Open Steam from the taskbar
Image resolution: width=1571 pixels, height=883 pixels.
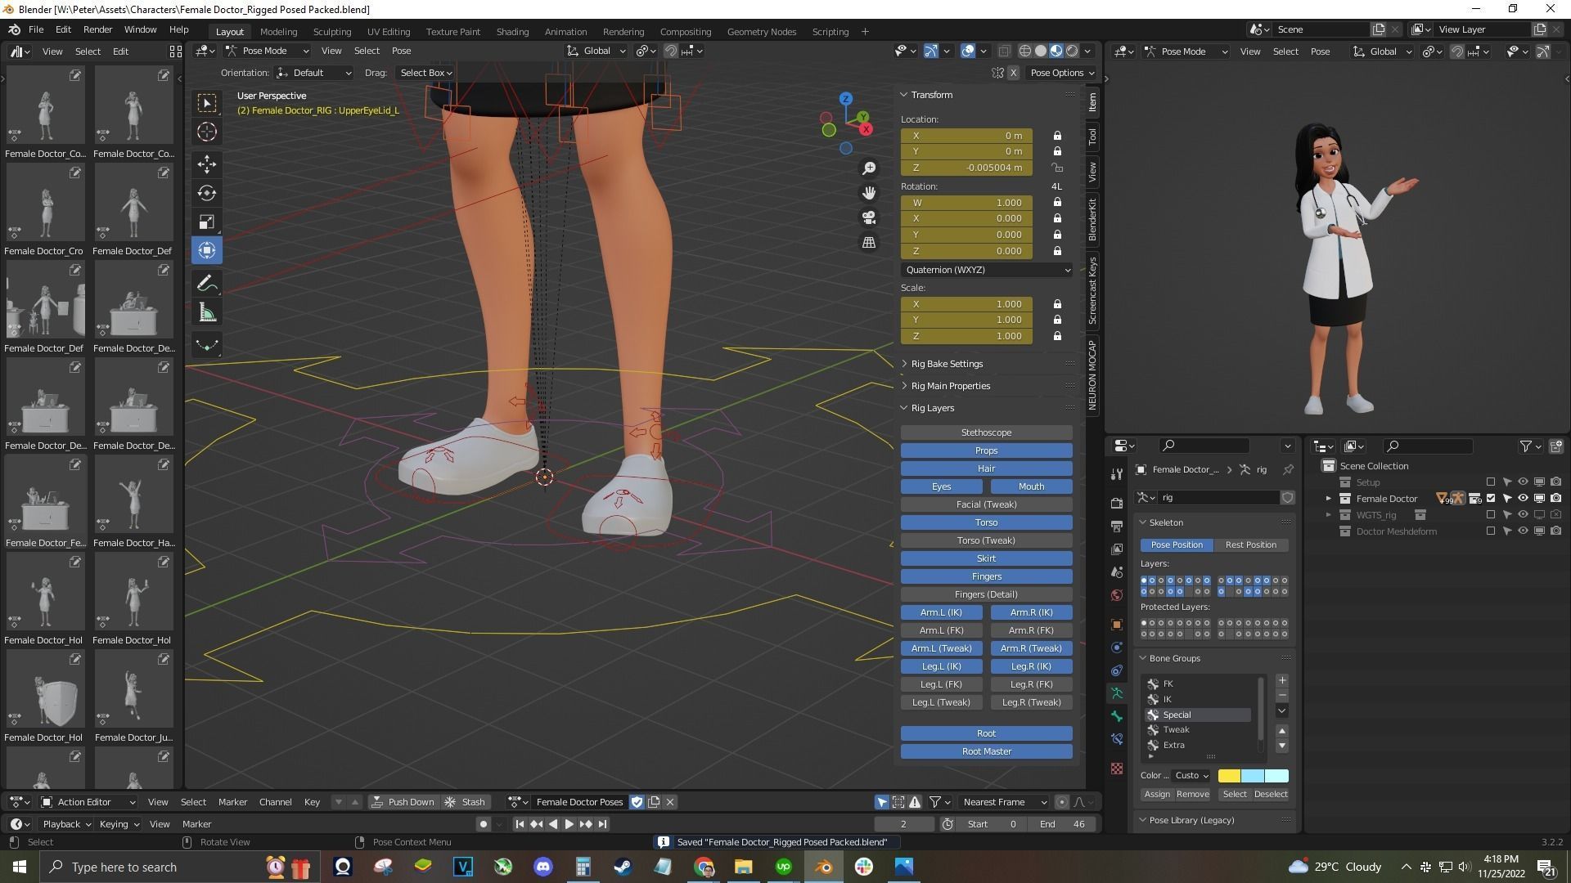coord(623,867)
